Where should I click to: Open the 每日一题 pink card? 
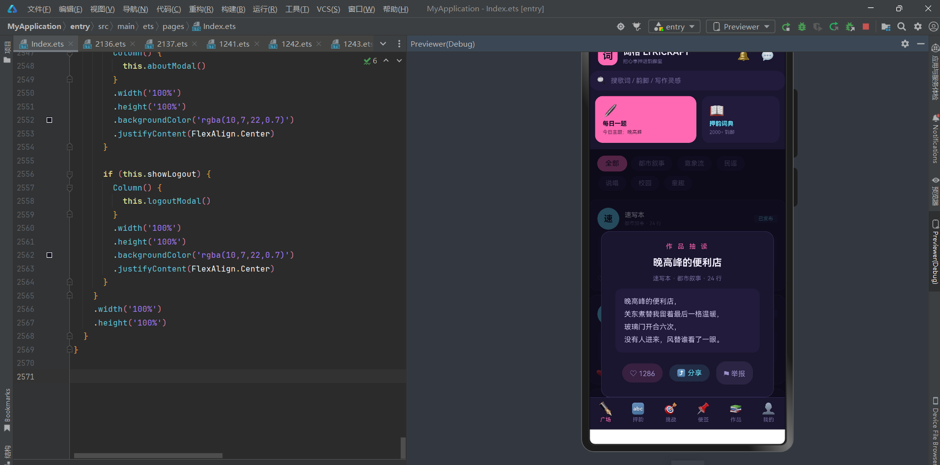tap(645, 119)
